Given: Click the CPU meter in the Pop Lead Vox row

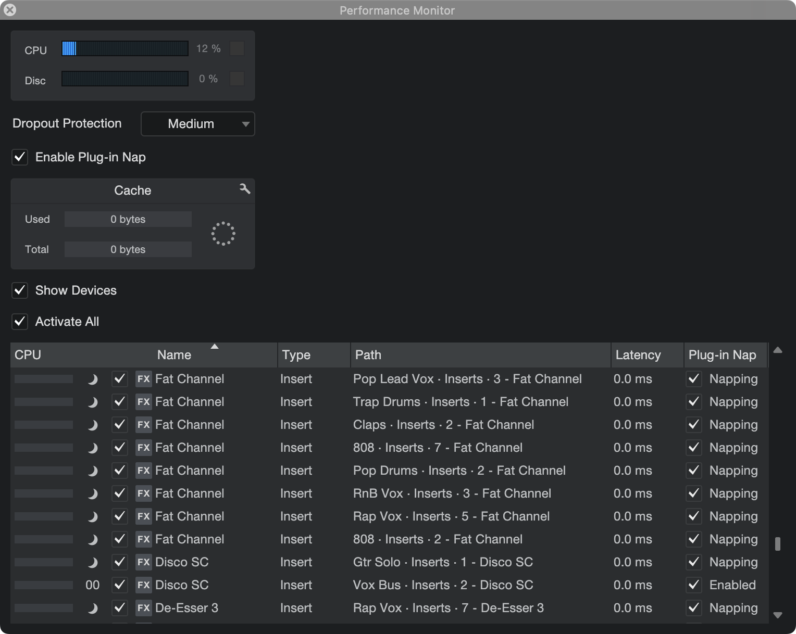Looking at the screenshot, I should [44, 379].
